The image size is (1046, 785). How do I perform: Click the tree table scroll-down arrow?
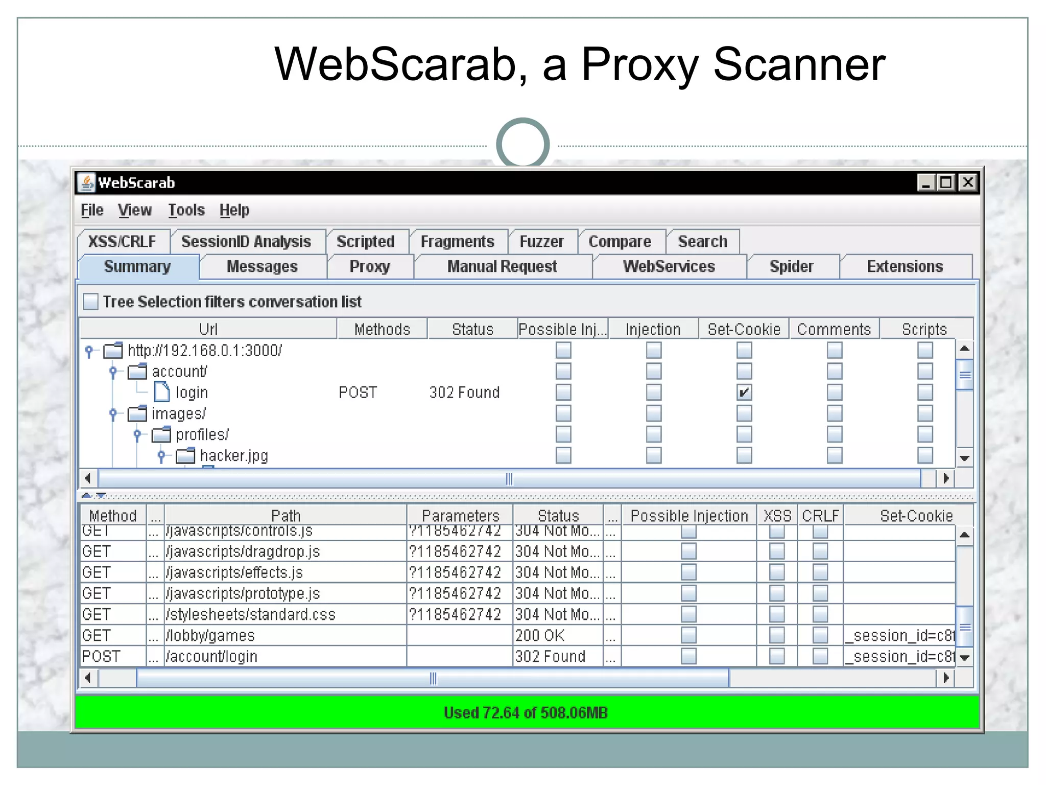[965, 458]
